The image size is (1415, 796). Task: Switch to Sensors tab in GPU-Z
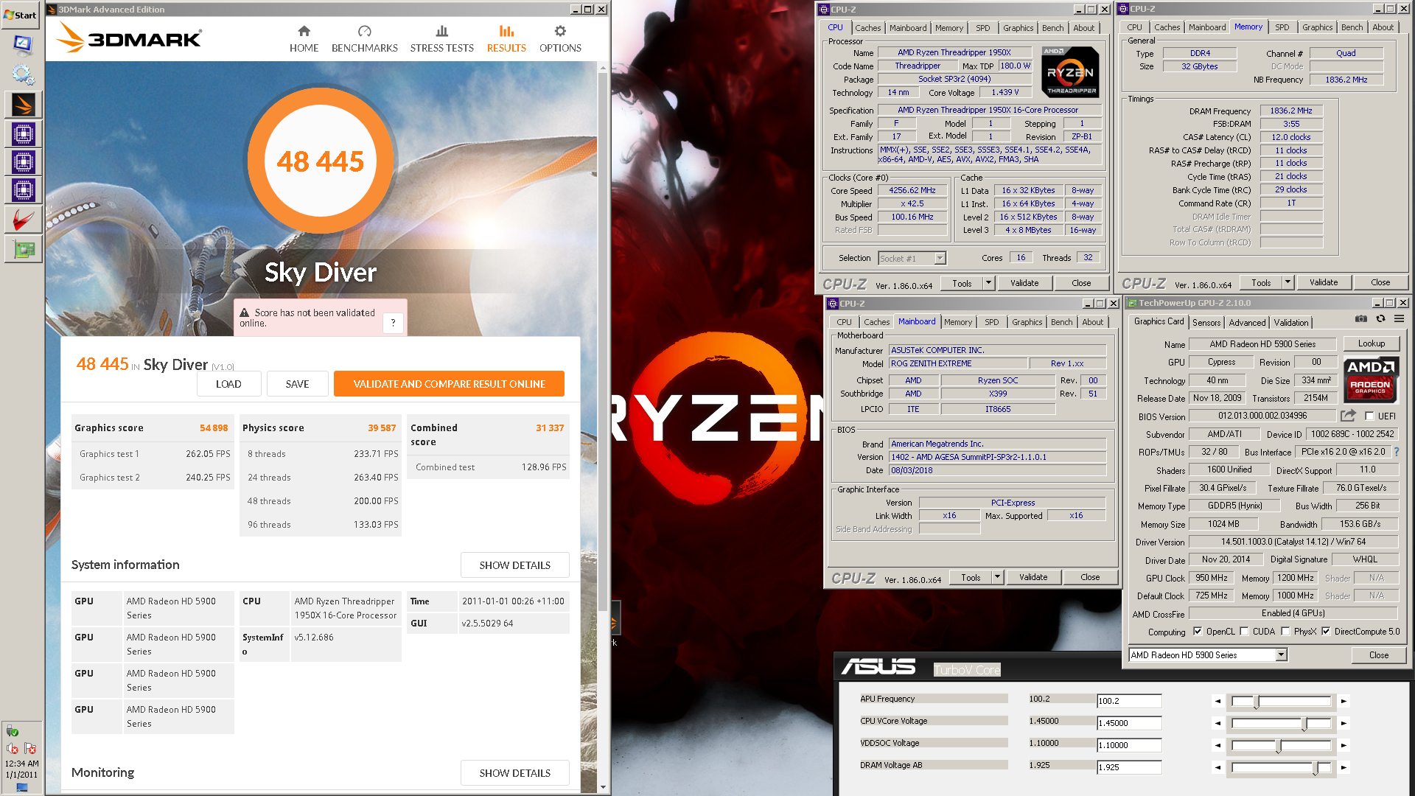pyautogui.click(x=1206, y=323)
